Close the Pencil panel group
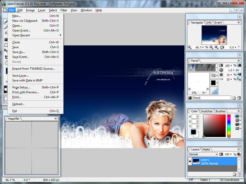This screenshot has height=184, width=246. [240, 55]
